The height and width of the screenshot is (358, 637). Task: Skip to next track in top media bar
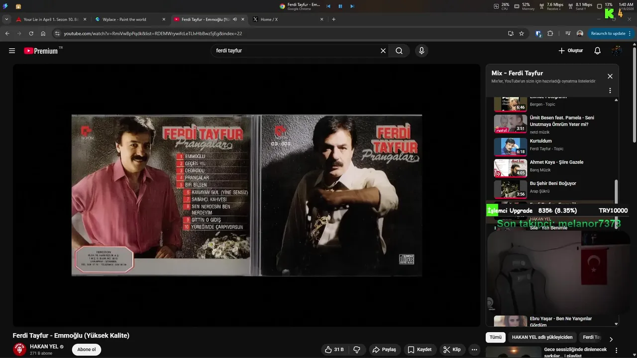click(x=352, y=6)
